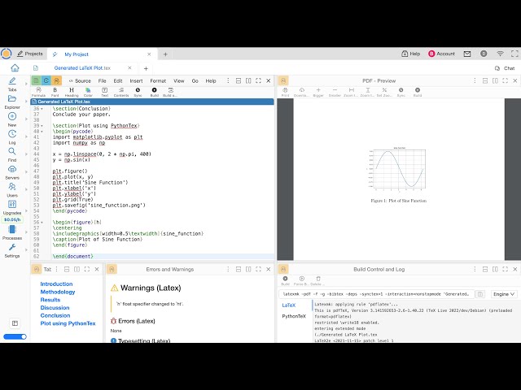Viewport: 521px width, 390px height.
Task: Open Set Zoom percentage control
Action: point(384,92)
